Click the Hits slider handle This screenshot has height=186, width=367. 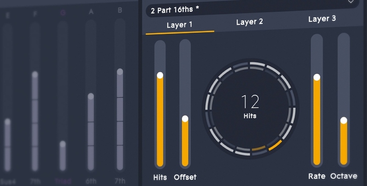coord(160,75)
